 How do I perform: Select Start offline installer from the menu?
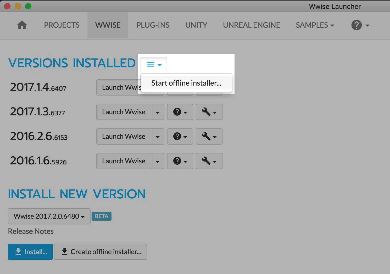pyautogui.click(x=186, y=83)
